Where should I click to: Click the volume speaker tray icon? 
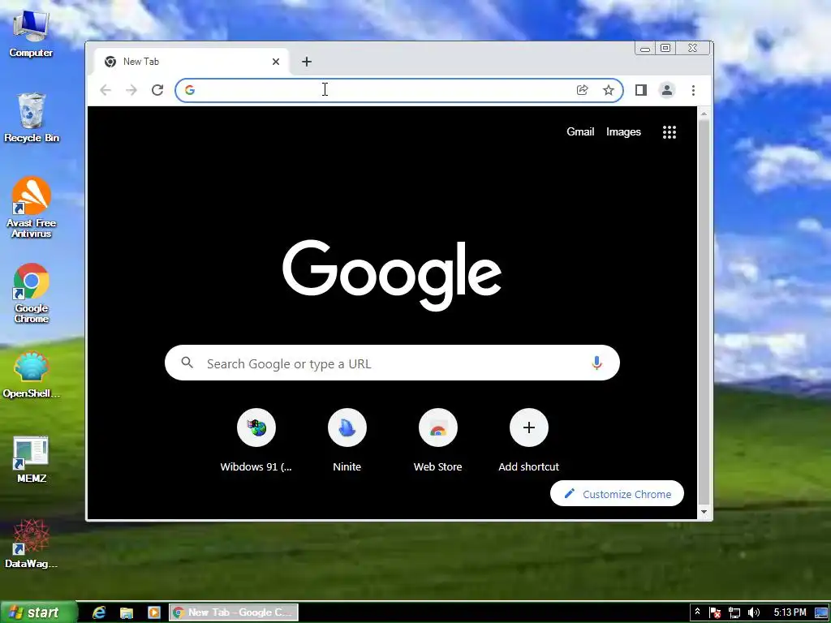point(754,613)
